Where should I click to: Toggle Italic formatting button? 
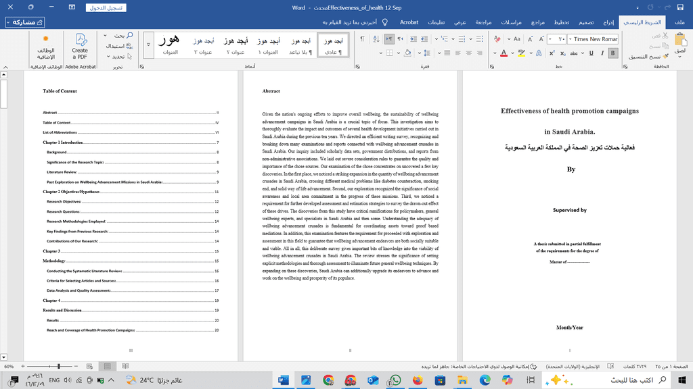(602, 53)
